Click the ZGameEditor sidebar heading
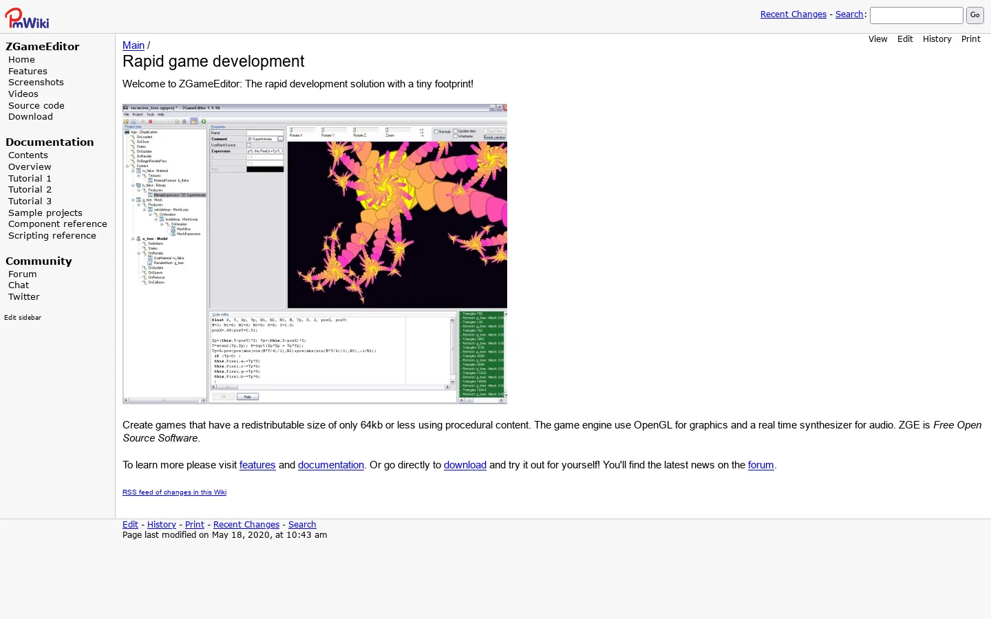This screenshot has height=619, width=991. 43,47
